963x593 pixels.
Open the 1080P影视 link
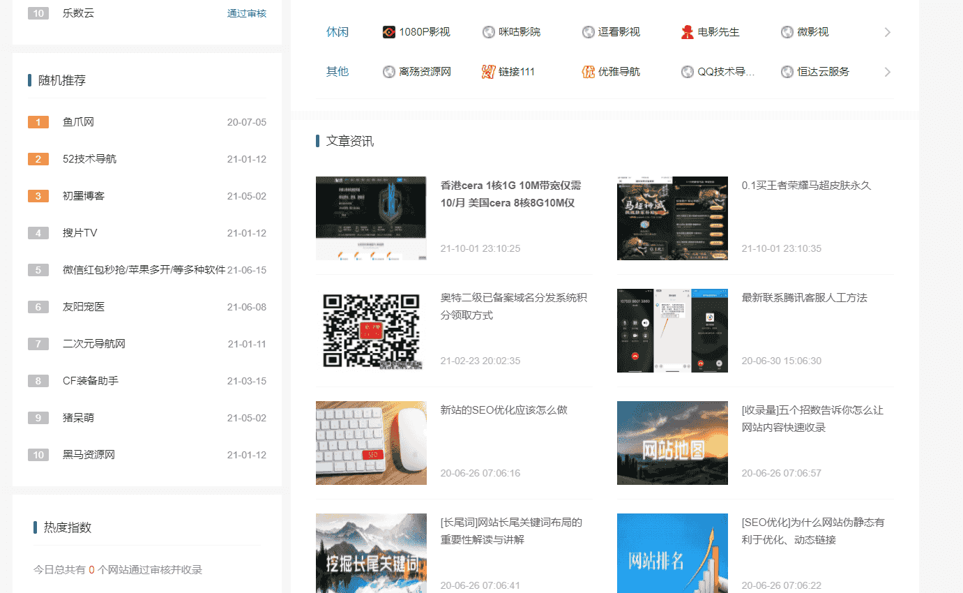coord(425,32)
